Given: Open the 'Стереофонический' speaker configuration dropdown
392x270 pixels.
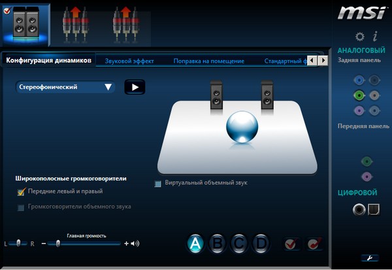Looking at the screenshot, I should 65,86.
